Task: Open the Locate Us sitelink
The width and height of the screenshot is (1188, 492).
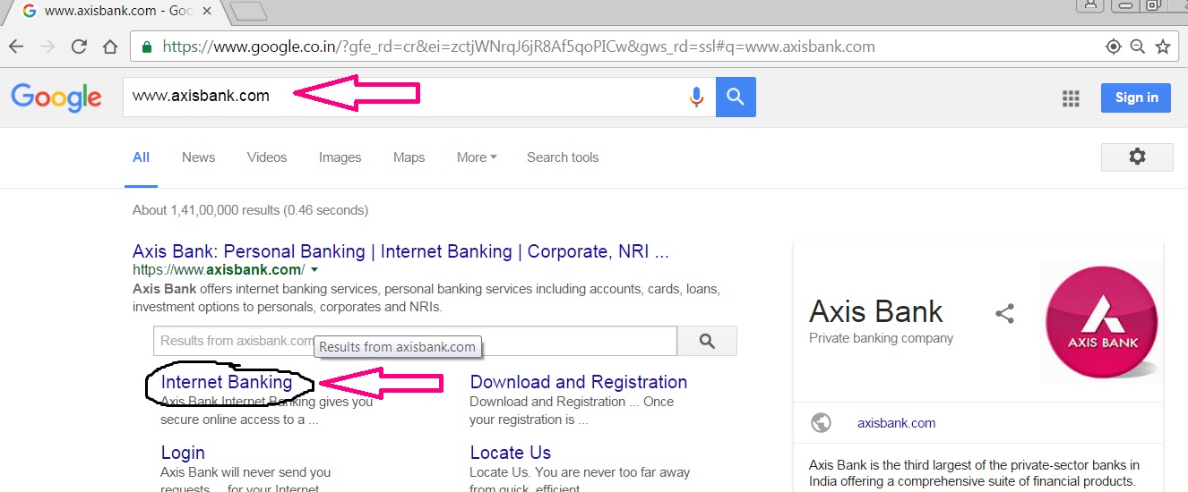Action: (511, 453)
